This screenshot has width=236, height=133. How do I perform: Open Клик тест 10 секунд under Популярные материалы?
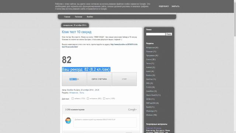(153, 128)
